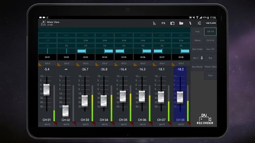Enable Fine fader mode
Screen dimensions: 255x143
coord(197,32)
